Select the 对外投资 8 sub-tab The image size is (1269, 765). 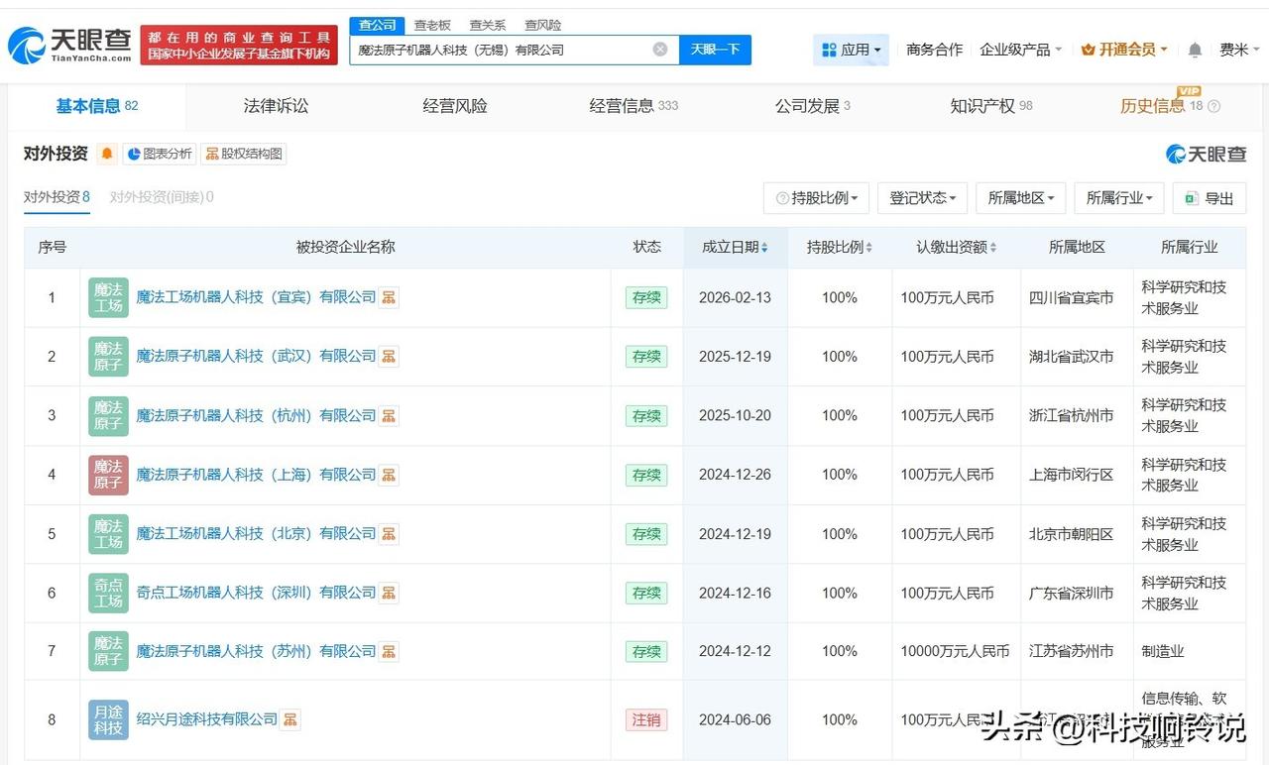coord(57,197)
